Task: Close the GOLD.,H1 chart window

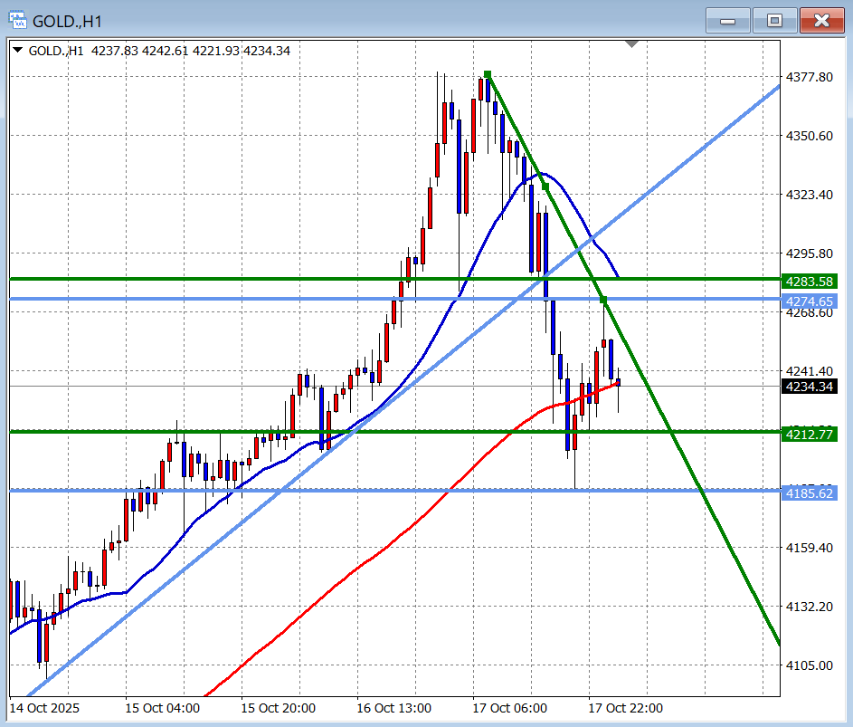Action: click(821, 20)
